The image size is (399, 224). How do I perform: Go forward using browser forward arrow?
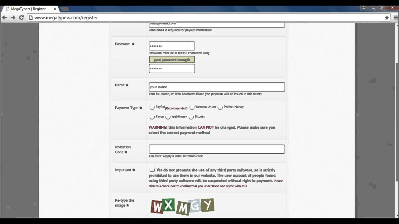coord(13,18)
